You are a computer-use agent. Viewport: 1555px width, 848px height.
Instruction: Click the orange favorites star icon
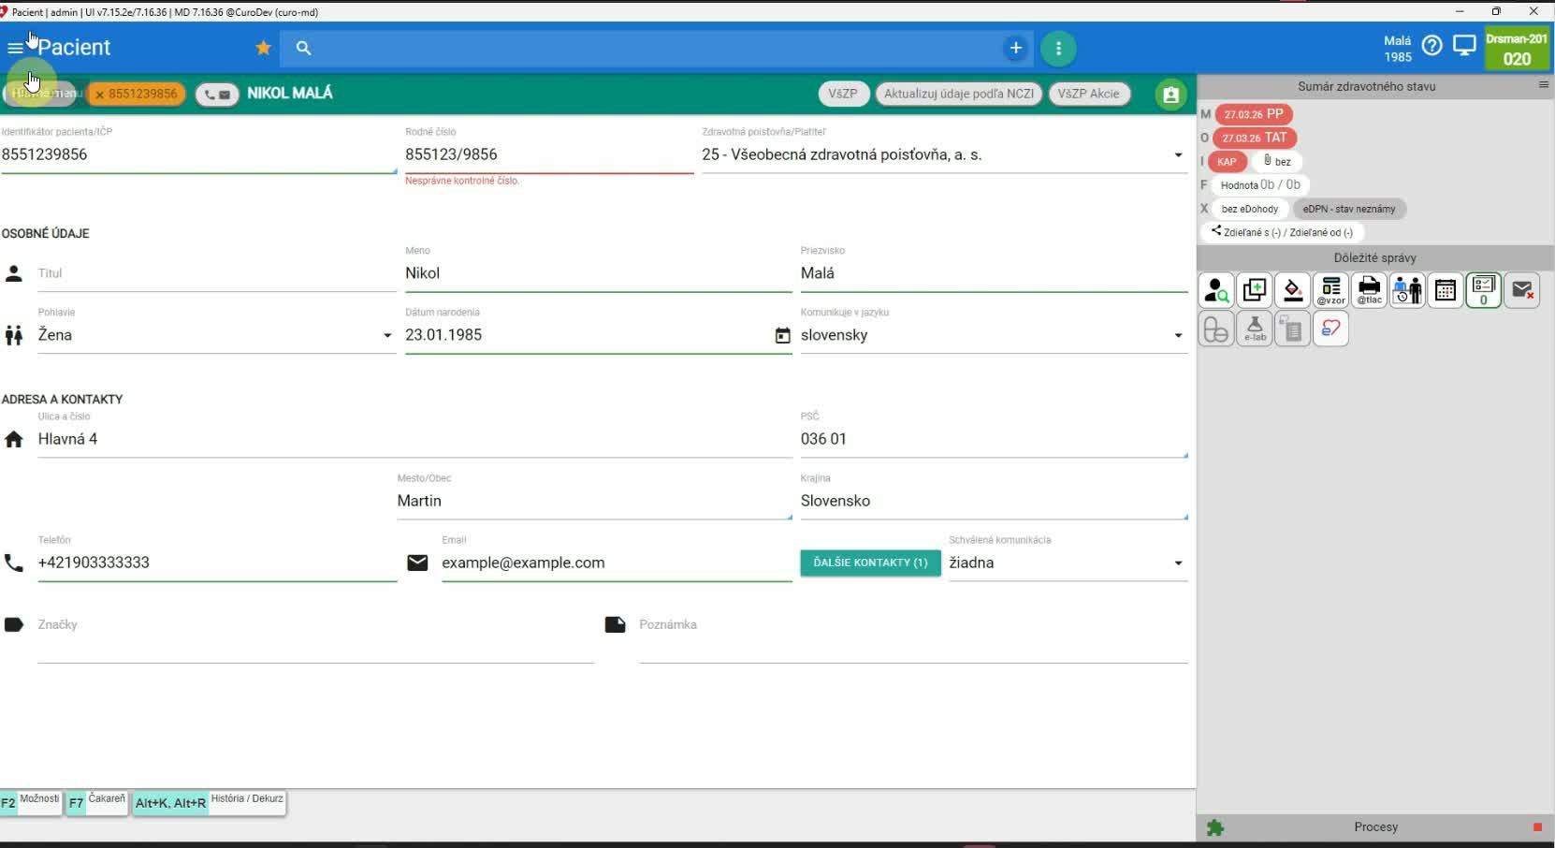[x=264, y=48]
